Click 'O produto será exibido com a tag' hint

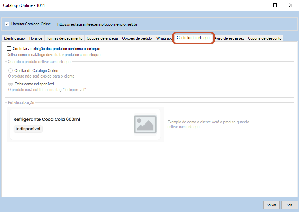(x=47, y=90)
